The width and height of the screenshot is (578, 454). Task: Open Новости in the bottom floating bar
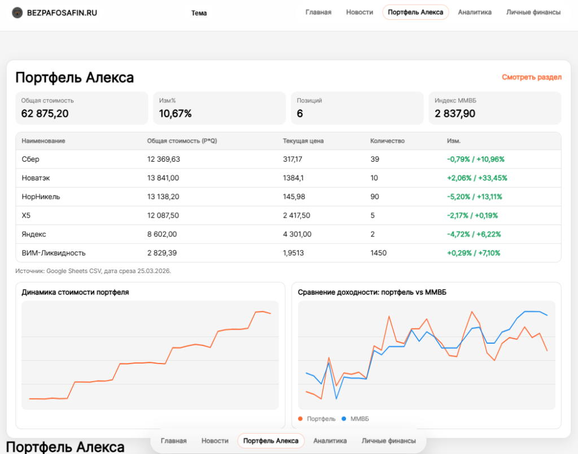pyautogui.click(x=215, y=440)
